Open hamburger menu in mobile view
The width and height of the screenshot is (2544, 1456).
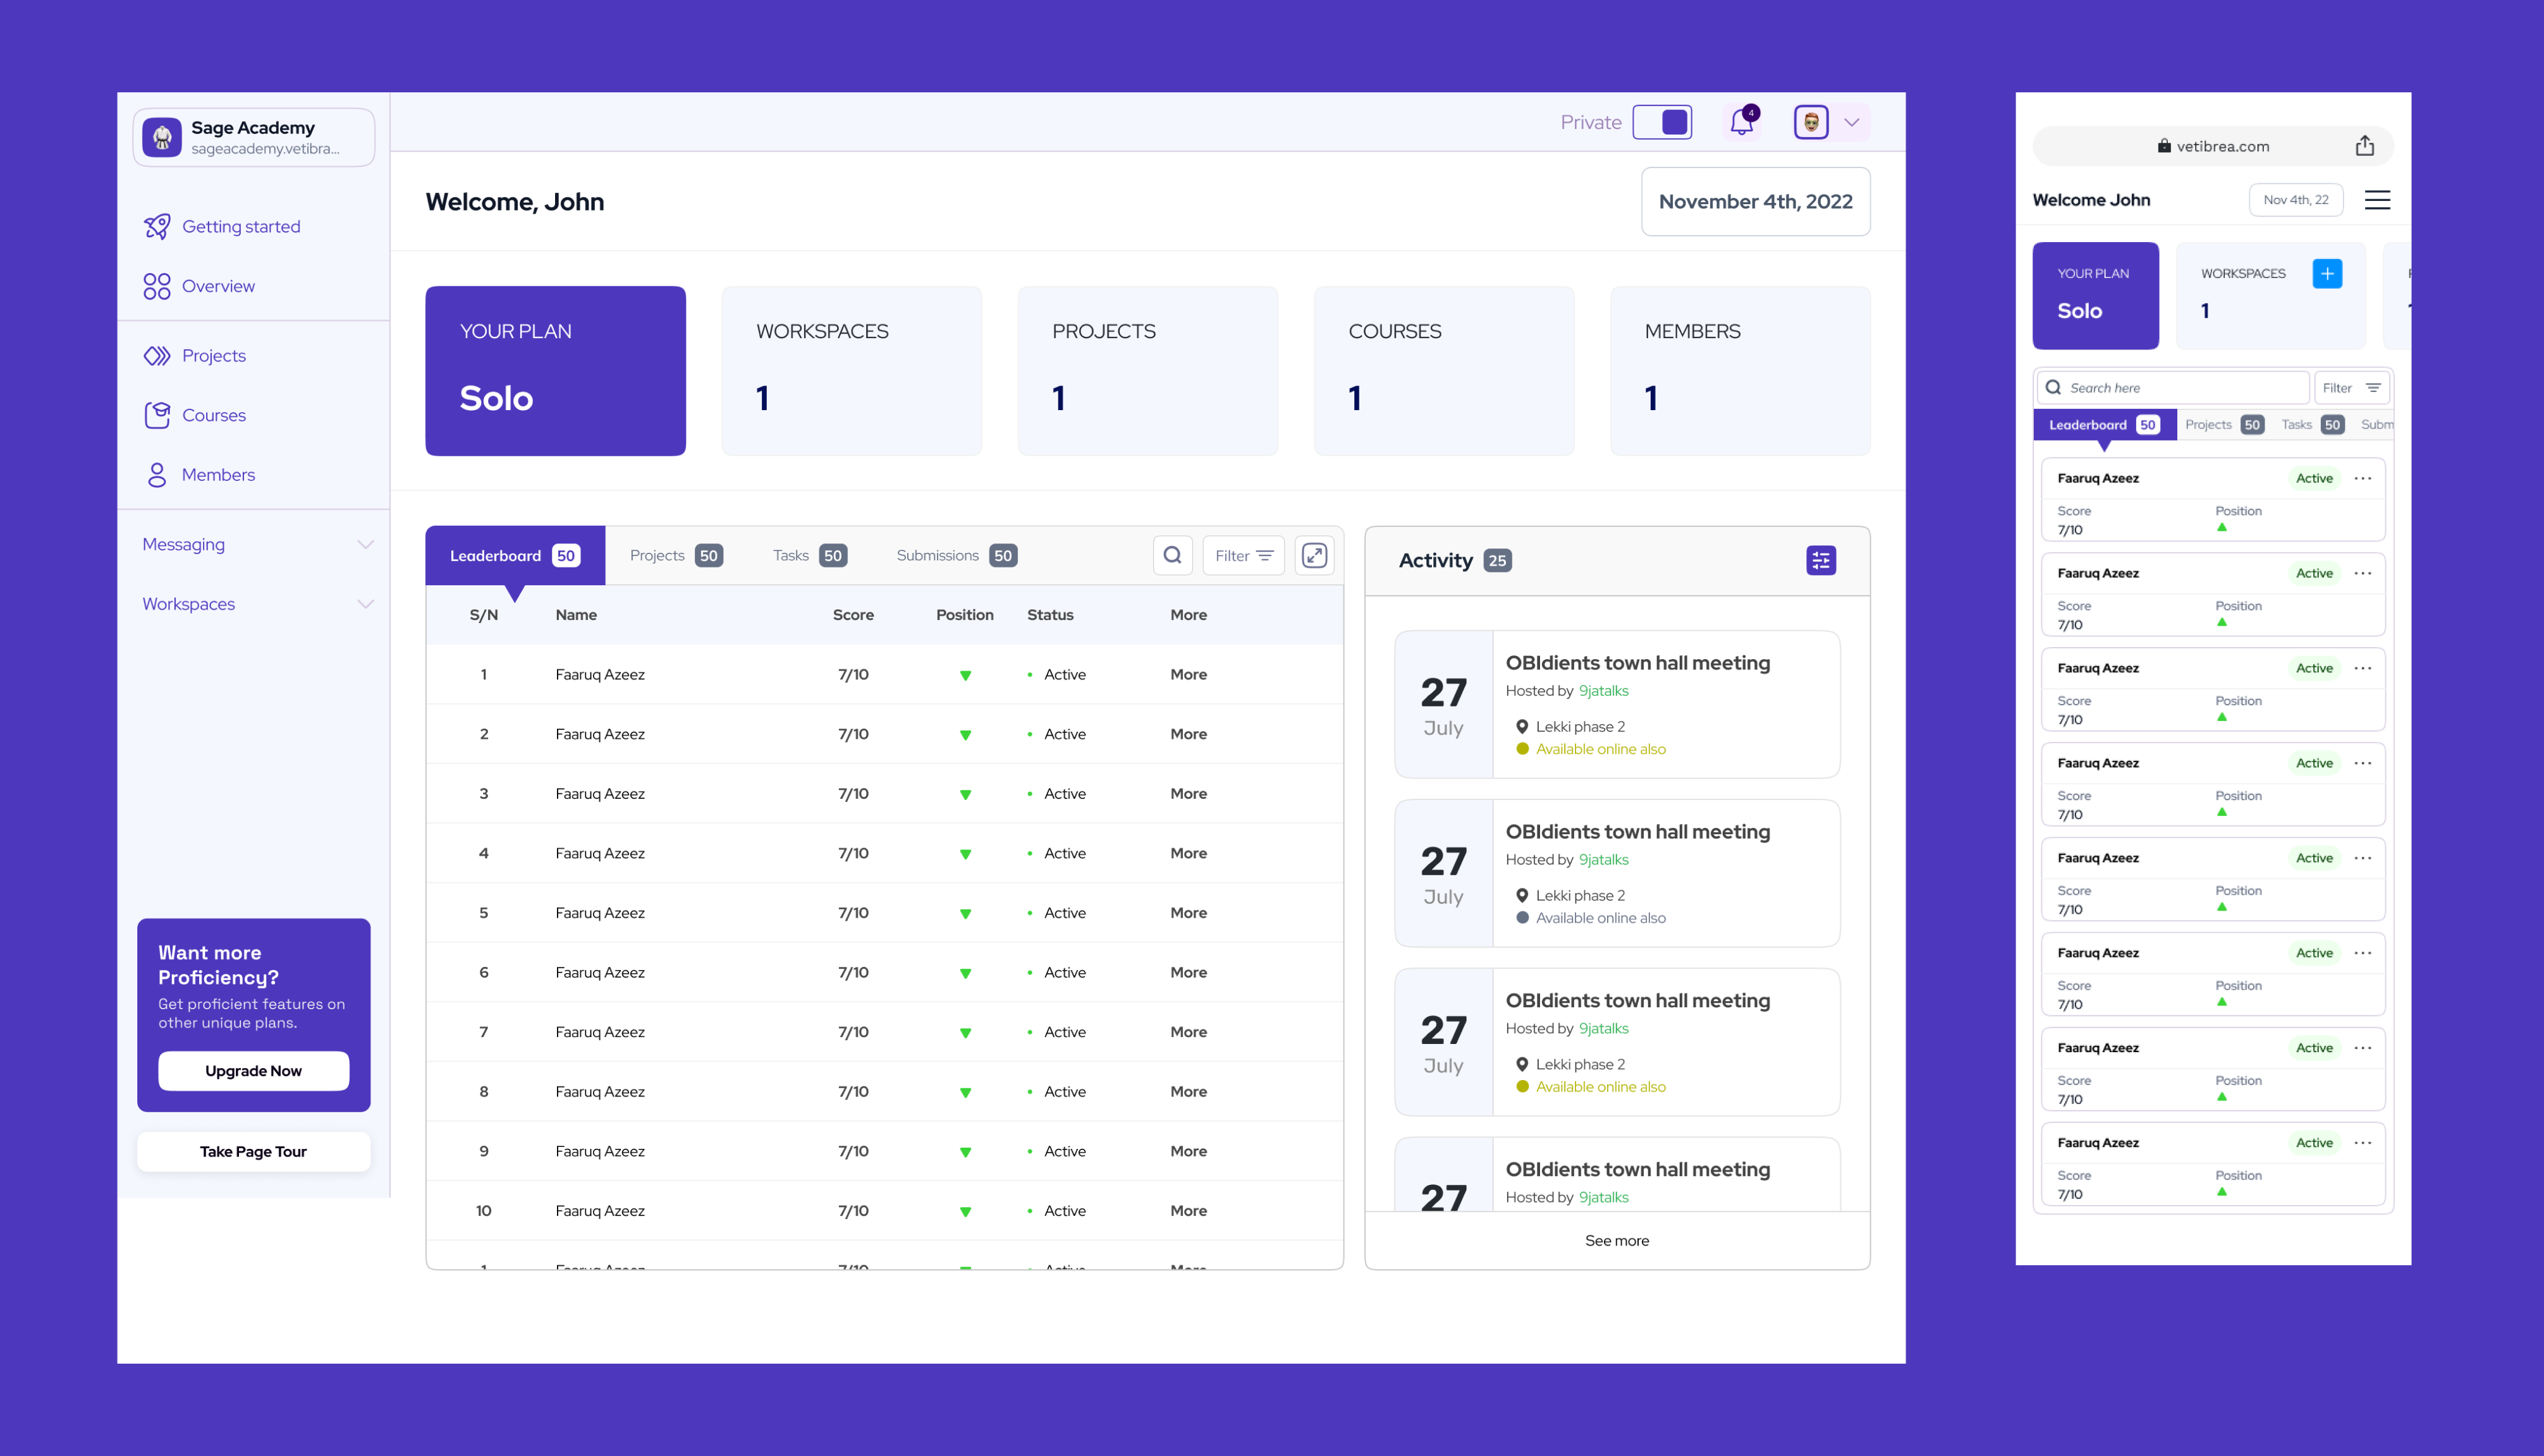pyautogui.click(x=2377, y=200)
